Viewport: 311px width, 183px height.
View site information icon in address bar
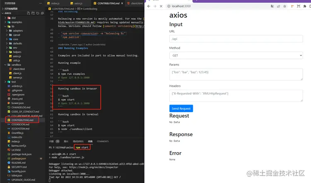169,6
